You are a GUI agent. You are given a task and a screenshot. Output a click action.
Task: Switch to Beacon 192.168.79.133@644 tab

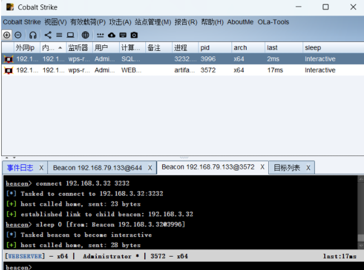coord(97,168)
